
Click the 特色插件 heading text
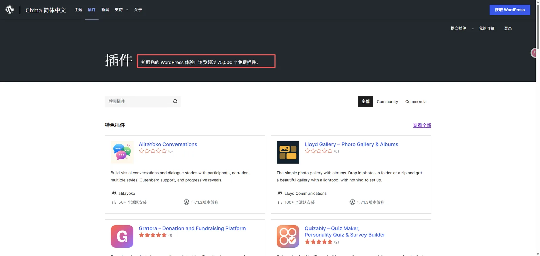point(115,125)
